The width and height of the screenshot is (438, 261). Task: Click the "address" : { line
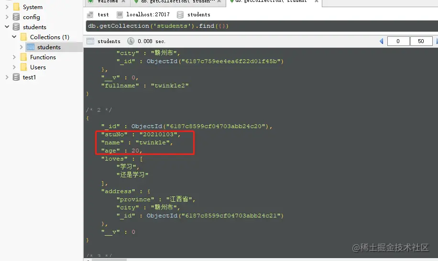126,191
